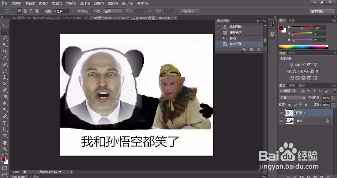
Task: Add a Curves adjustment
Action: pos(303,65)
